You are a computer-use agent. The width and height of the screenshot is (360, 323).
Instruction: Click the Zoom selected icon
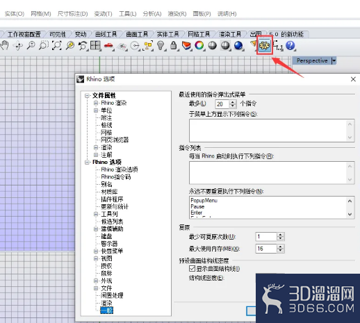point(69,45)
